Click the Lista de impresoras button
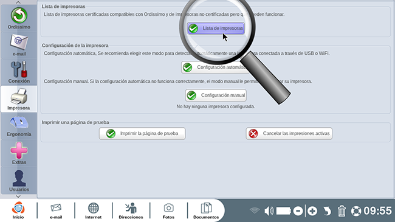This screenshot has height=222, width=395. click(x=216, y=28)
